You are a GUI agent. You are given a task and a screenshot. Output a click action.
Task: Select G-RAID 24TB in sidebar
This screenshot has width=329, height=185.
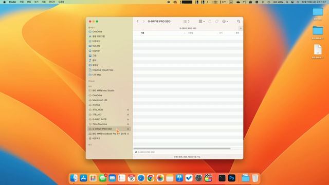pos(99,119)
